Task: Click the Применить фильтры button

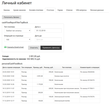Action: 51,48
